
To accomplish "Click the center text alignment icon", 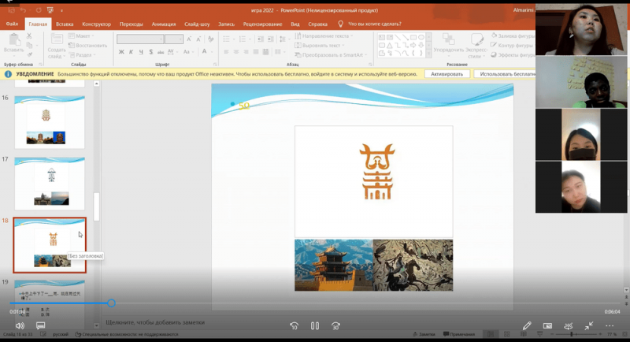I will (x=235, y=52).
